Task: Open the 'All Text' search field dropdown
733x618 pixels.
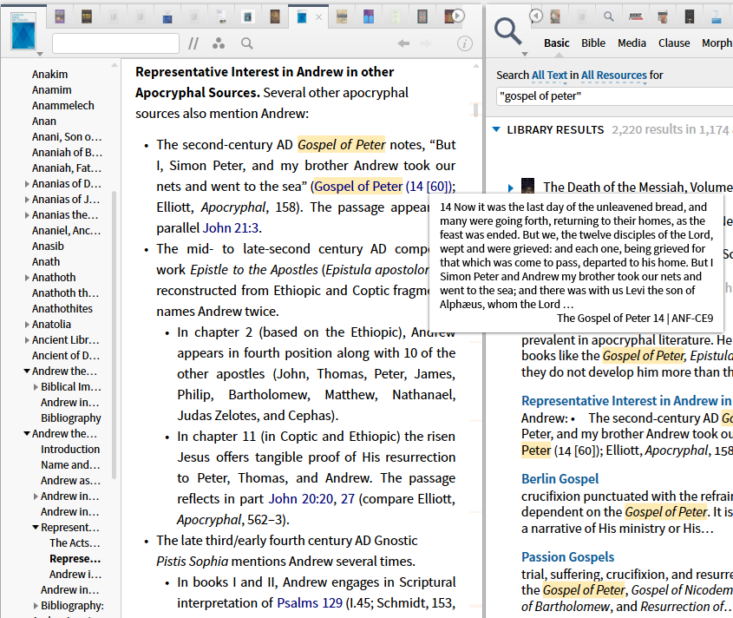Action: pos(549,76)
